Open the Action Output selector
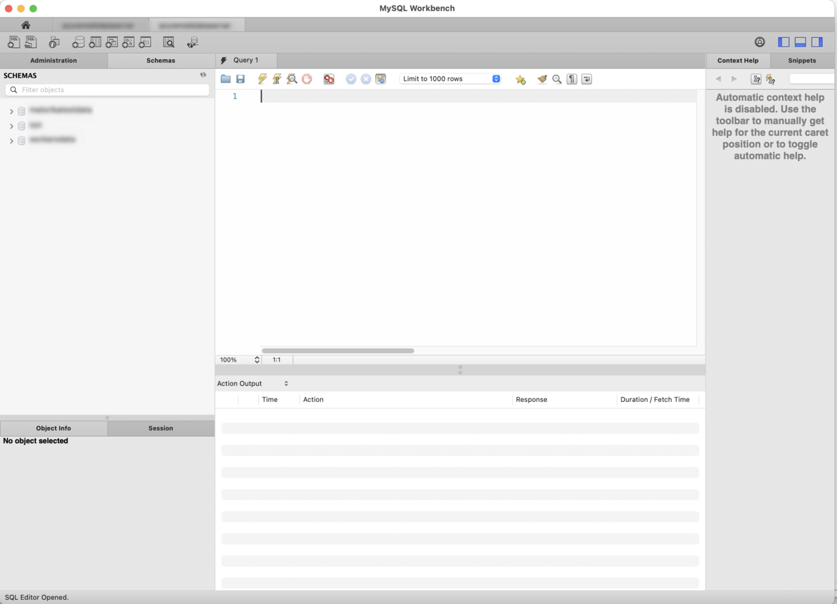This screenshot has width=837, height=604. pyautogui.click(x=252, y=383)
